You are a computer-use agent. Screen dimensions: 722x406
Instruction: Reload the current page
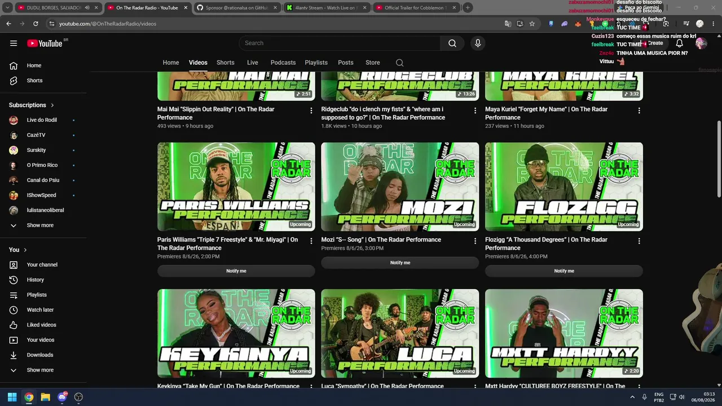(x=36, y=24)
